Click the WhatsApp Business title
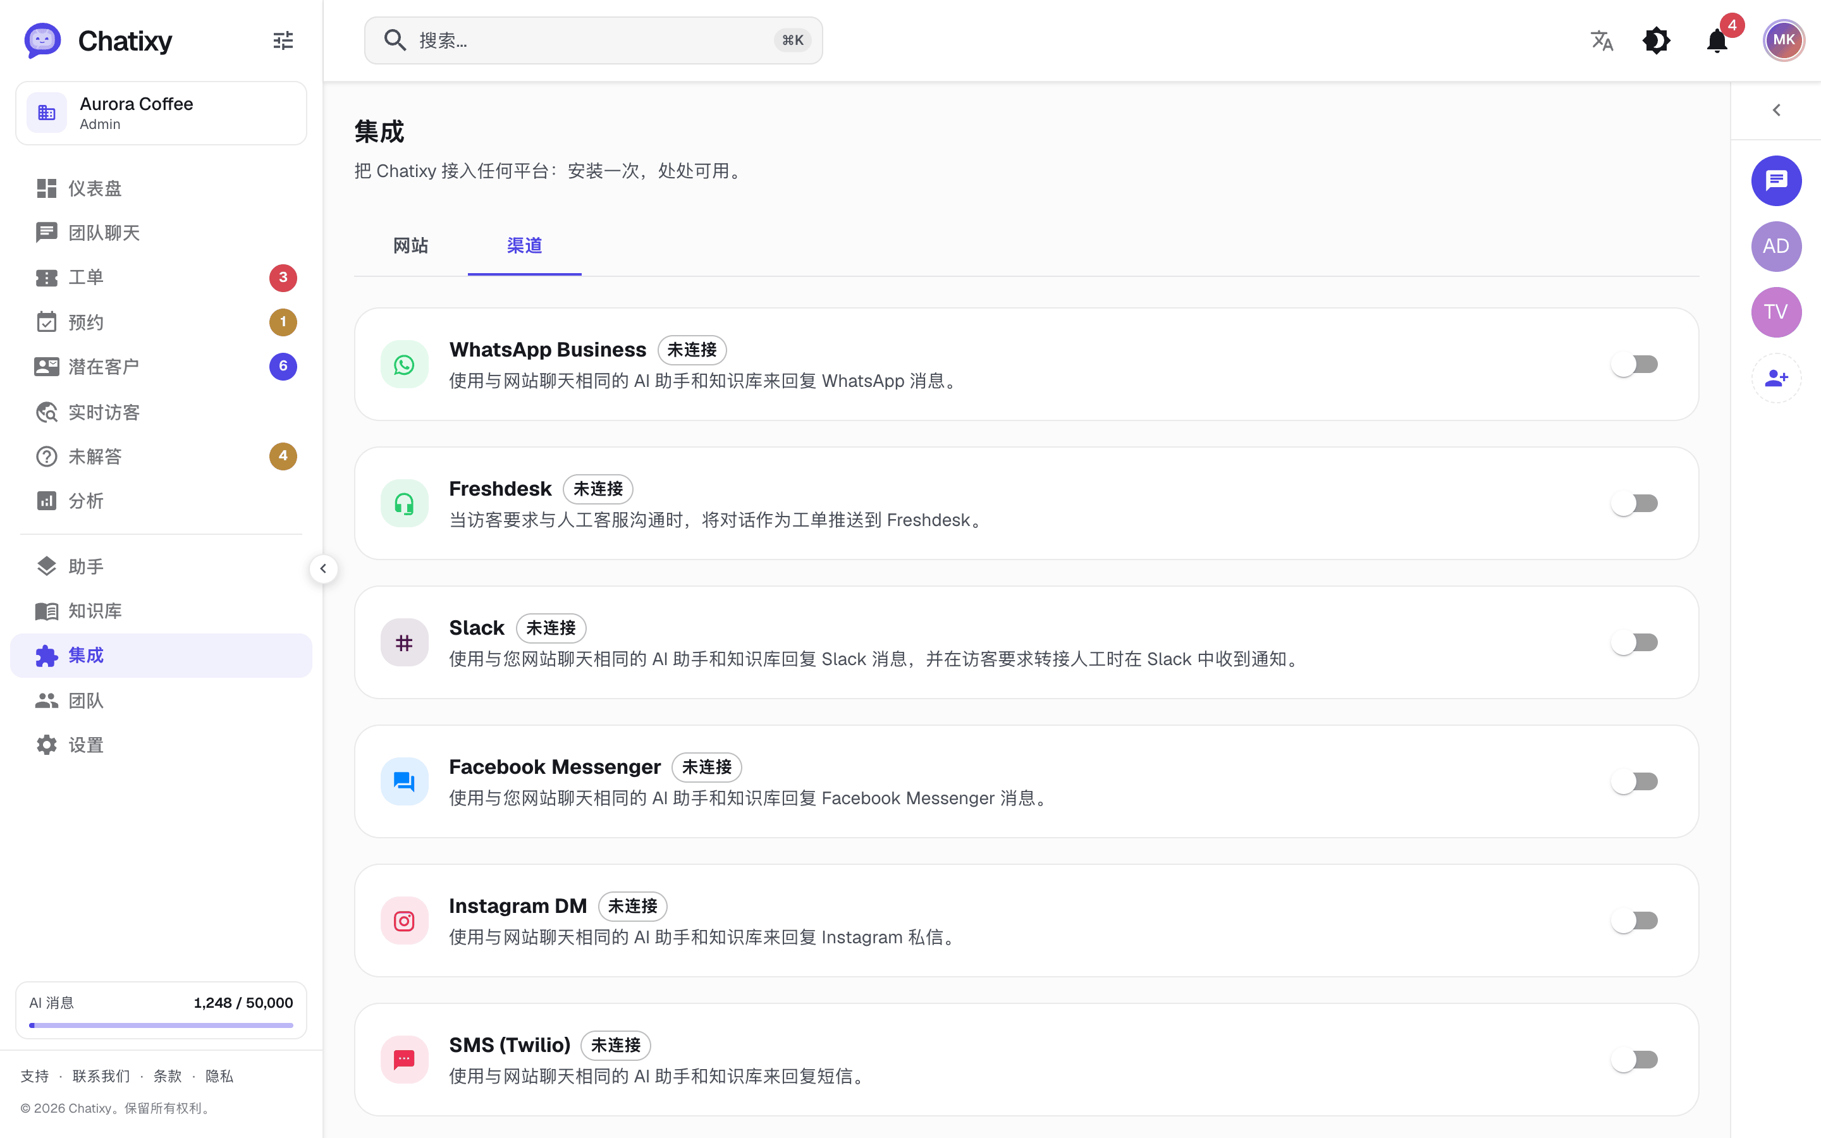 tap(548, 350)
